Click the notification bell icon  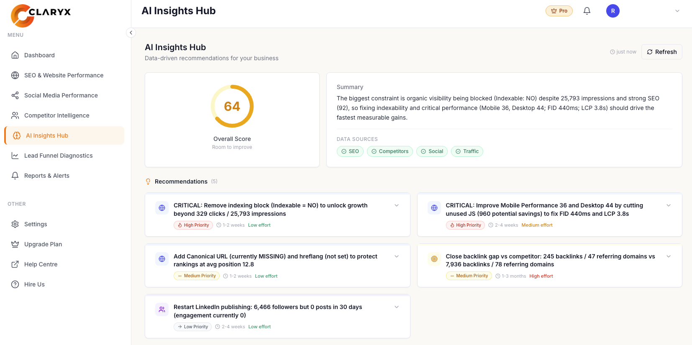point(587,11)
